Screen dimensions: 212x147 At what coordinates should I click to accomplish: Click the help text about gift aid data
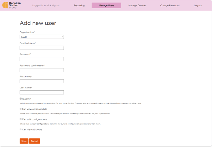tap(65, 113)
